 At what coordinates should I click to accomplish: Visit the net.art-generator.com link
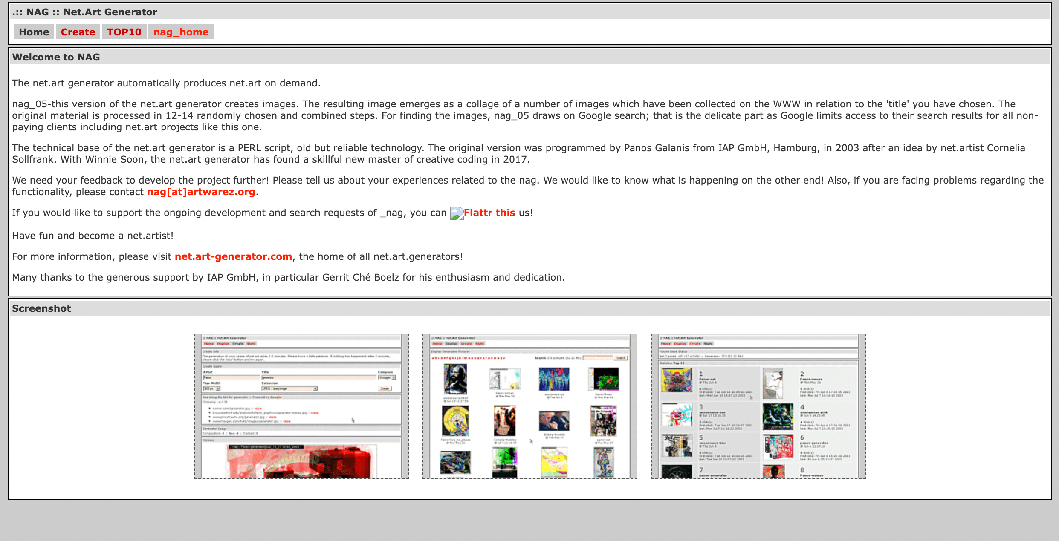(233, 256)
